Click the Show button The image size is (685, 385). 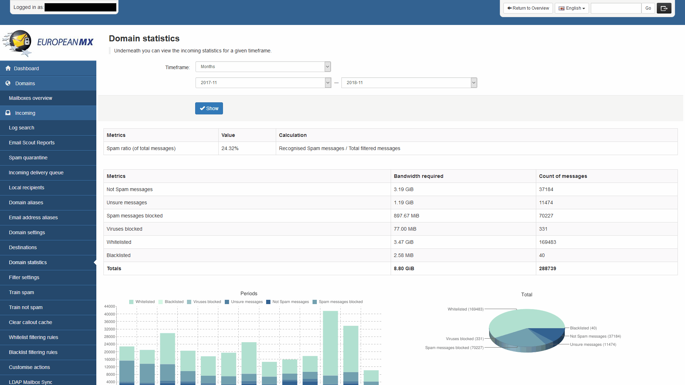209,108
